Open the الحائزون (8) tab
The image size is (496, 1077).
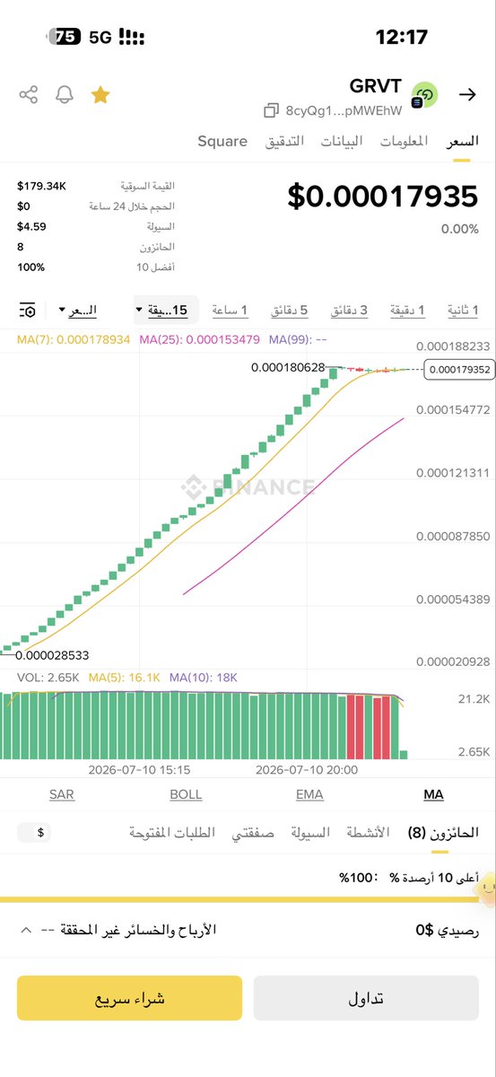[x=443, y=832]
